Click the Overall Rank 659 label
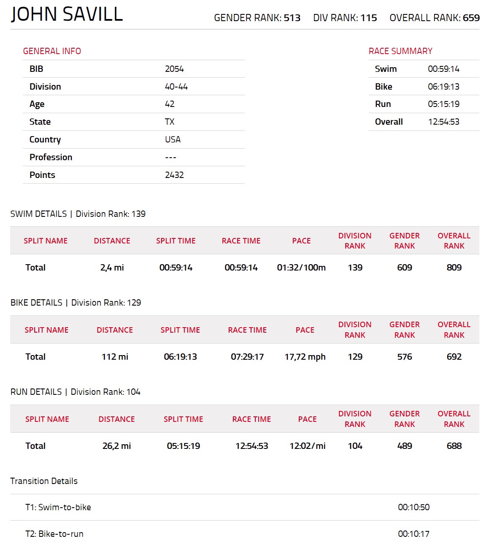 click(435, 18)
